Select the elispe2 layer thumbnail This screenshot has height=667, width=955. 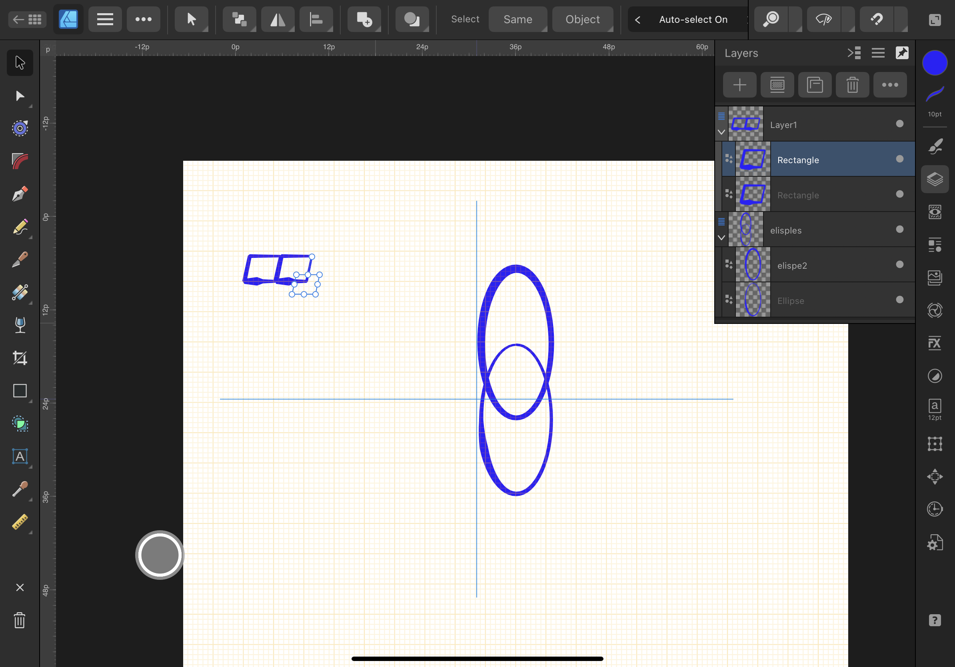(x=753, y=264)
